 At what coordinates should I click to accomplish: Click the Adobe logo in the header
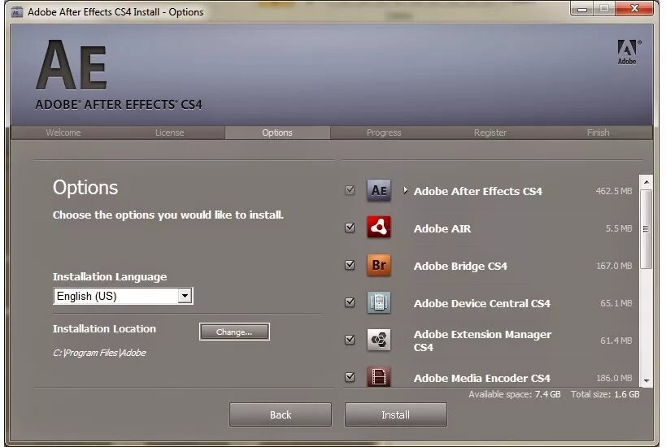[x=629, y=52]
